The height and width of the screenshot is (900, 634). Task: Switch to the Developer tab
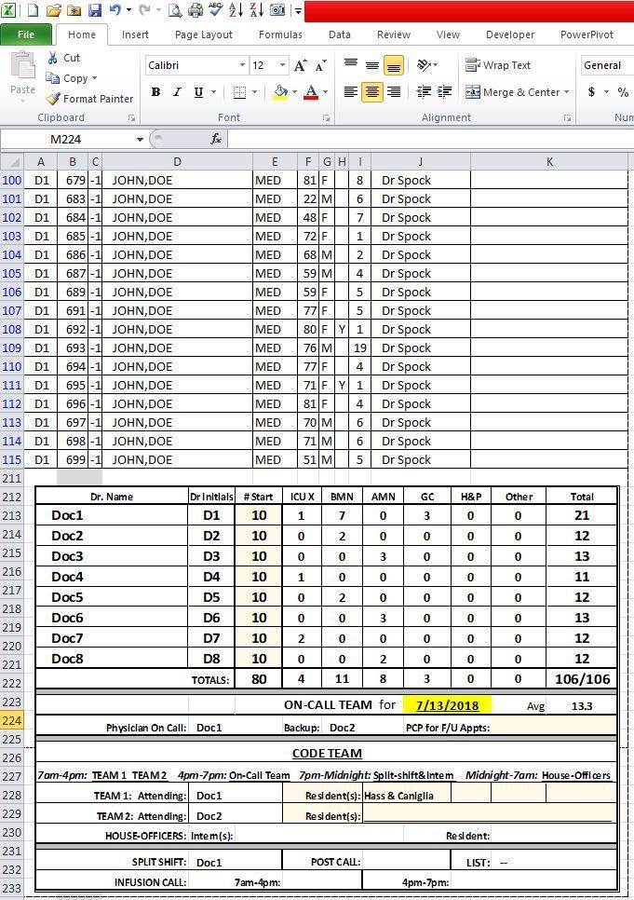point(510,34)
